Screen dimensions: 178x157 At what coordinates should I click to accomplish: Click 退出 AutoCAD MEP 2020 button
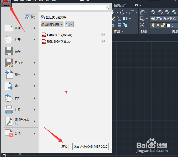[90, 146]
